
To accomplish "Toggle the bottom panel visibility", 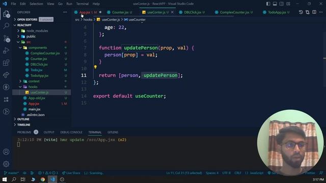I will [275, 4].
